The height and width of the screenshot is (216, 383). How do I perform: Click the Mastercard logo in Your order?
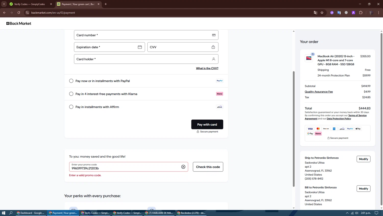click(x=318, y=129)
